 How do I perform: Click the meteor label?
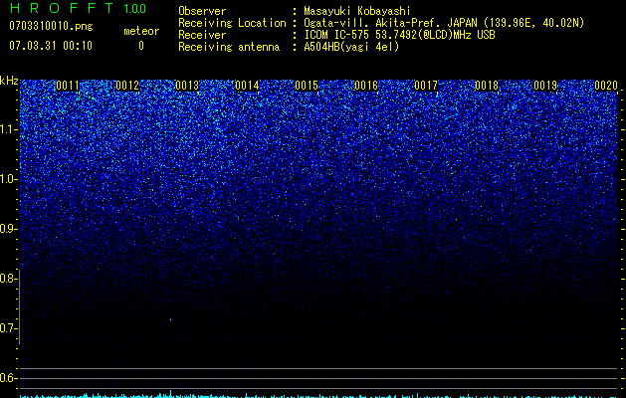pos(141,31)
